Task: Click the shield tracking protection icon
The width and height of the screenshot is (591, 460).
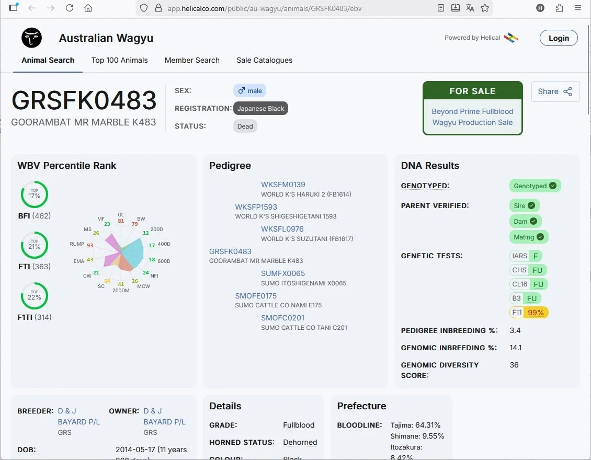Action: 144,8
